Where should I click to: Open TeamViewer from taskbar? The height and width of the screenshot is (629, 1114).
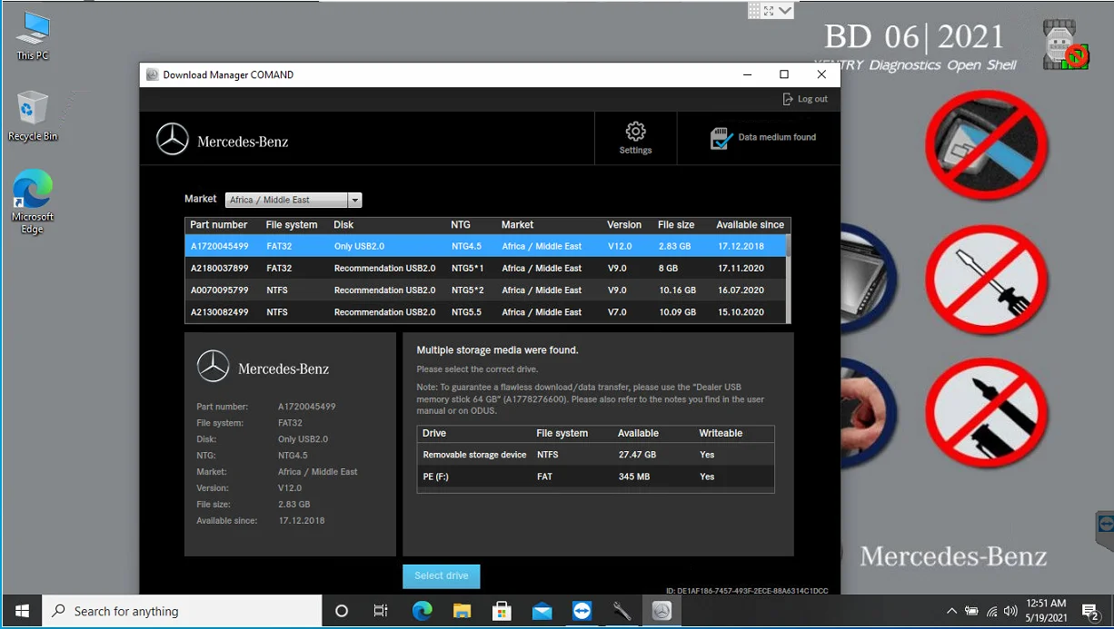point(582,611)
